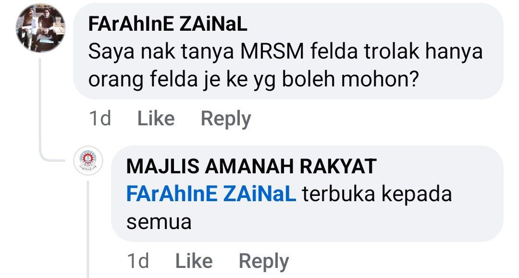Click the first comment's gray bubble
Viewport: 519px width, 278px height.
pyautogui.click(x=288, y=51)
